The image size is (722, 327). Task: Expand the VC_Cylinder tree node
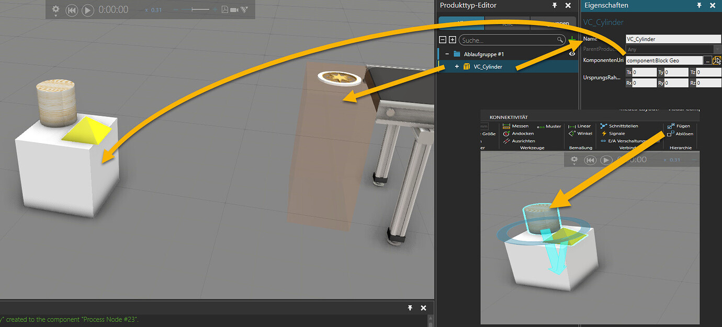tap(456, 66)
